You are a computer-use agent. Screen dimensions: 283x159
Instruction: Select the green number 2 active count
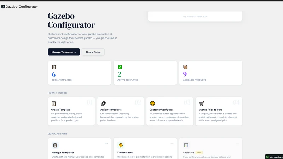tap(119, 74)
